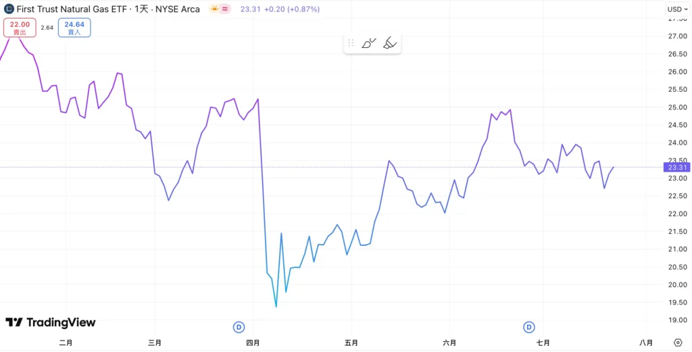Click the 2.64 spread value

pyautogui.click(x=47, y=28)
